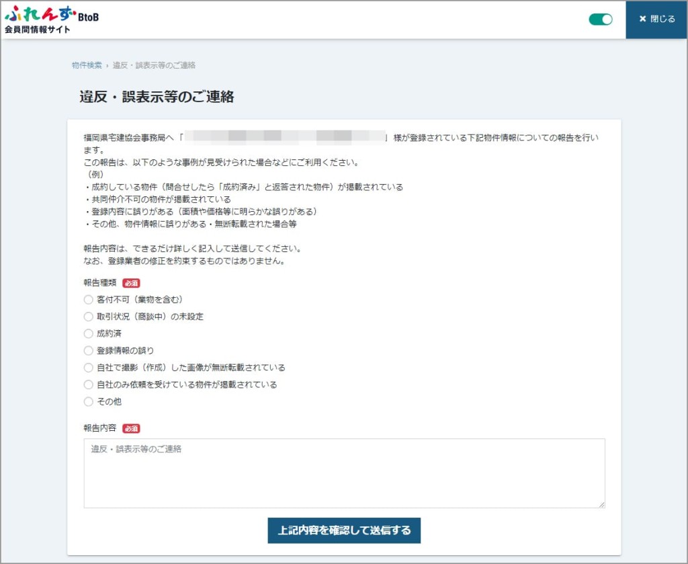
Task: Click the resize handle of the text area
Action: tap(601, 503)
